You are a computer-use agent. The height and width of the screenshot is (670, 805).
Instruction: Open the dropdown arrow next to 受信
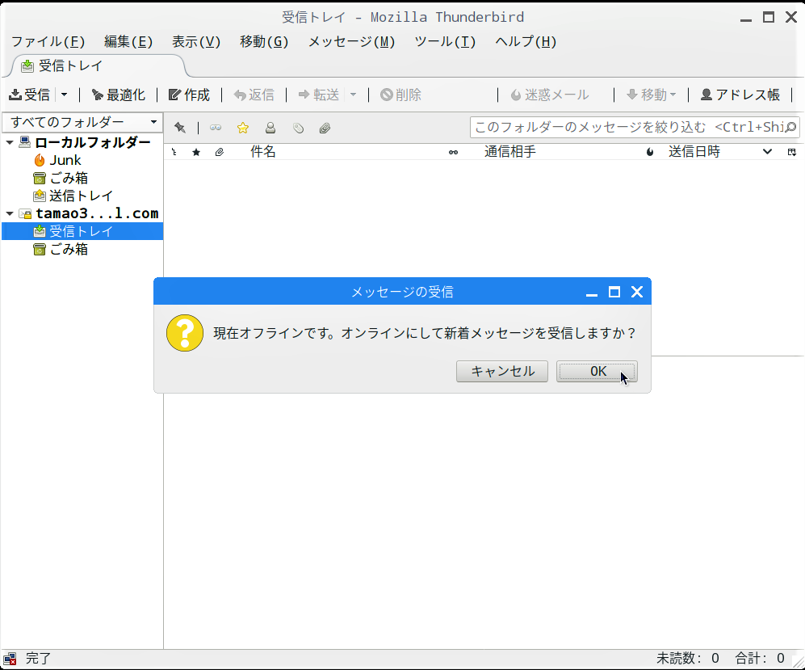pyautogui.click(x=64, y=95)
